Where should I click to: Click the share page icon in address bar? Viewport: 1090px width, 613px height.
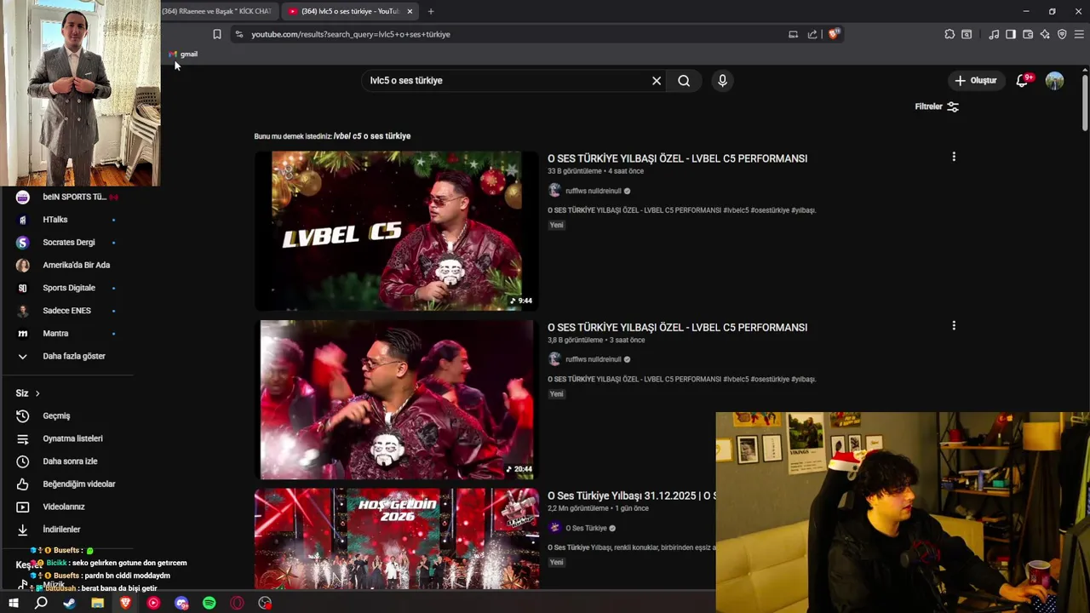(812, 34)
